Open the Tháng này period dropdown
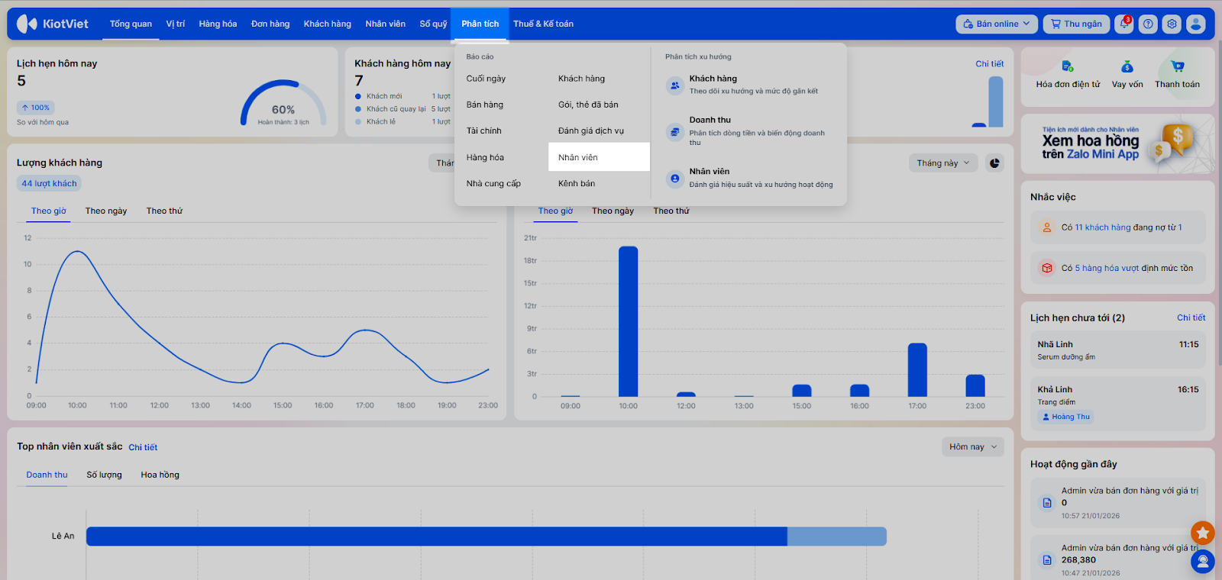Screen dimensions: 1222x580 (x=942, y=163)
